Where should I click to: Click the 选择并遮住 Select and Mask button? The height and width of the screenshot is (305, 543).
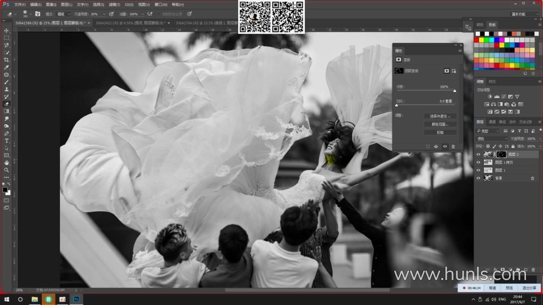tap(440, 116)
